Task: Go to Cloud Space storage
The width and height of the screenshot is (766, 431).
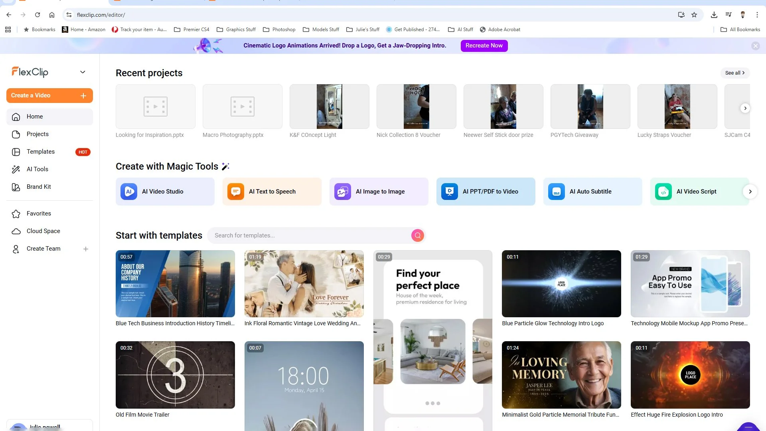Action: click(43, 231)
